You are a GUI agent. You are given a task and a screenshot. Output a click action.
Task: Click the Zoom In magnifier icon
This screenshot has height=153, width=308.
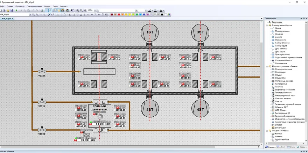[78, 10]
